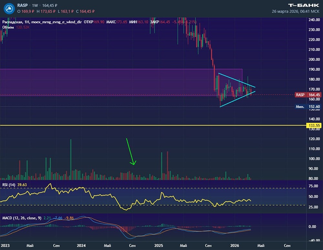
Task: Click the RSI (14) indicator legend
Action: (x=9, y=185)
